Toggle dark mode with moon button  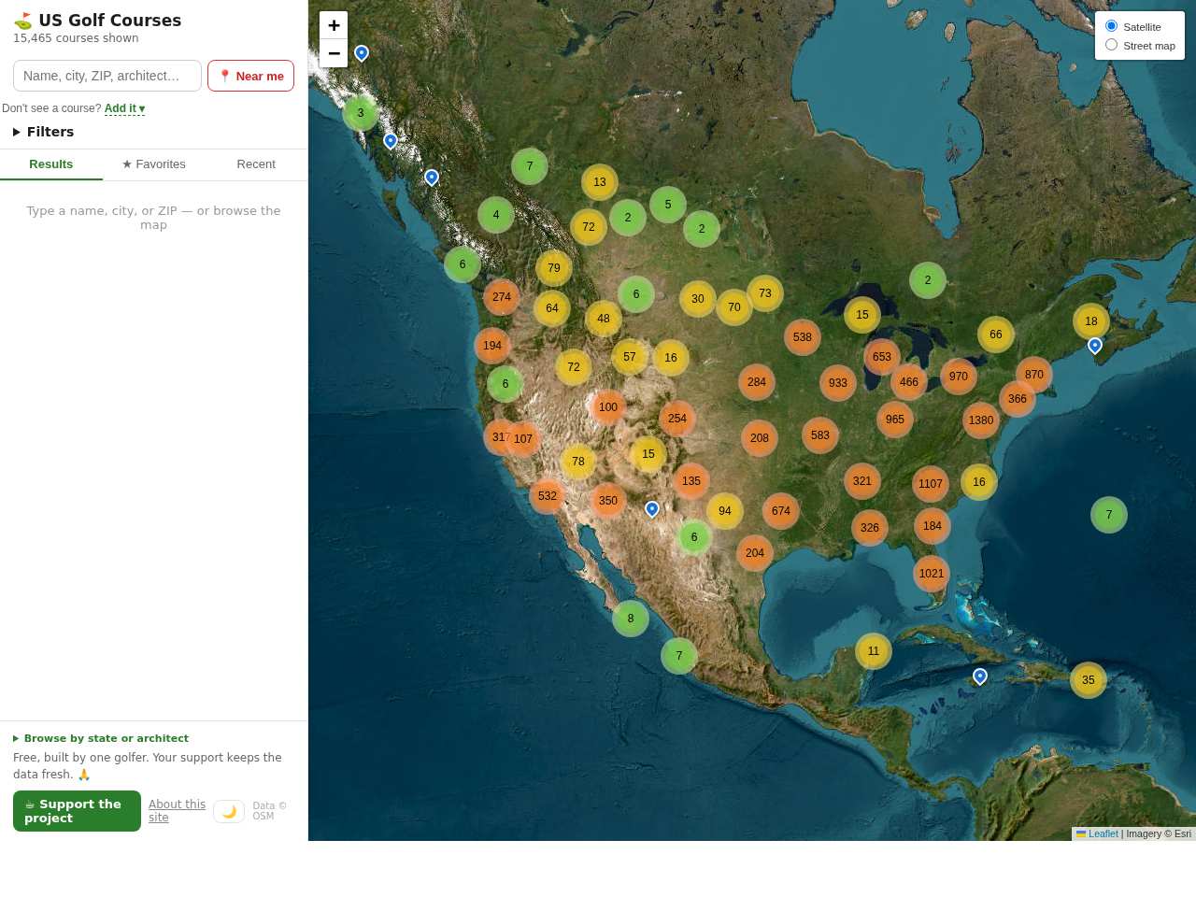[x=229, y=811]
